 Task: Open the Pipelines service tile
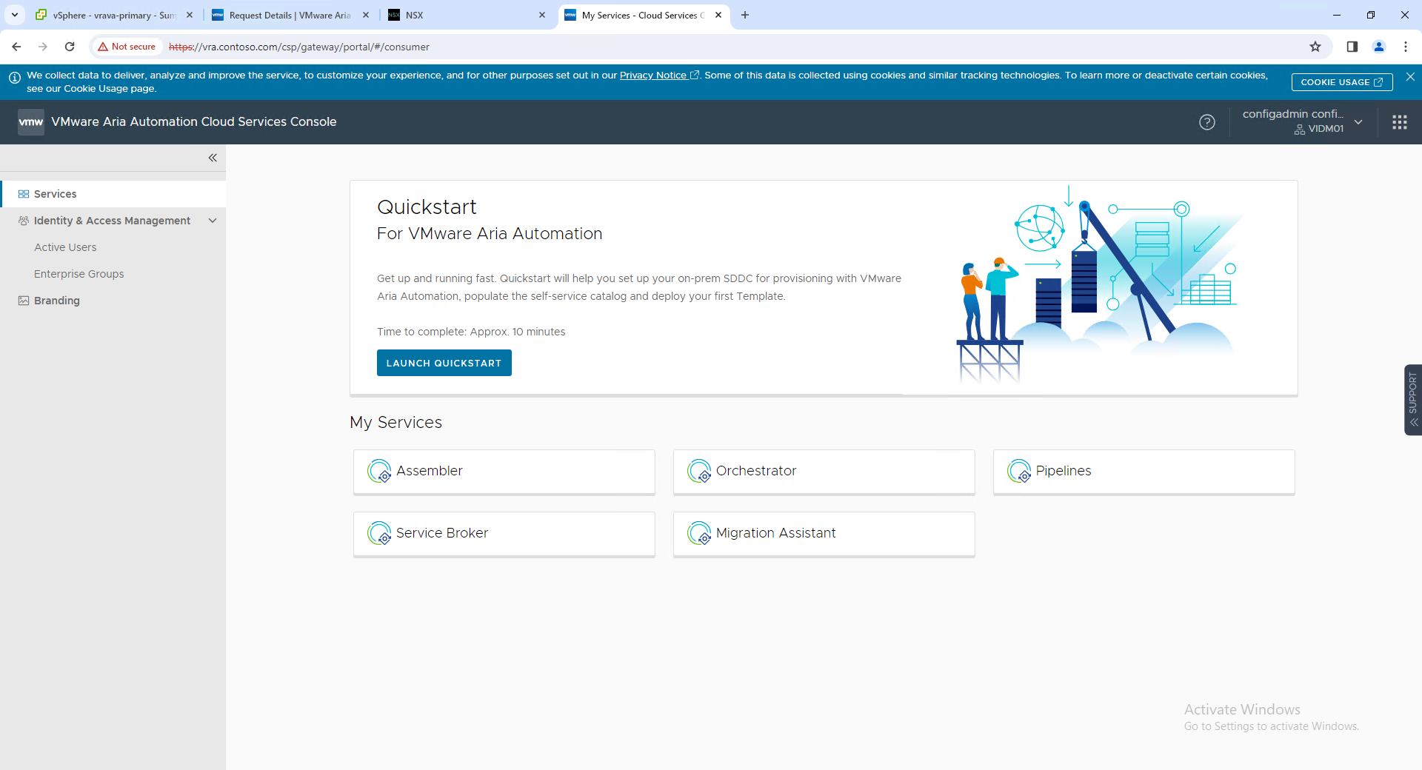pyautogui.click(x=1144, y=472)
